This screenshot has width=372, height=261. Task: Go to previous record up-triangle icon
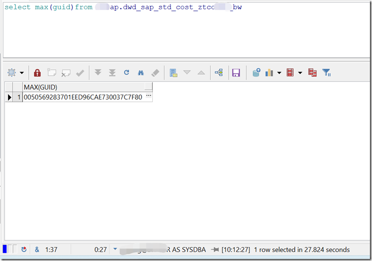coord(201,73)
